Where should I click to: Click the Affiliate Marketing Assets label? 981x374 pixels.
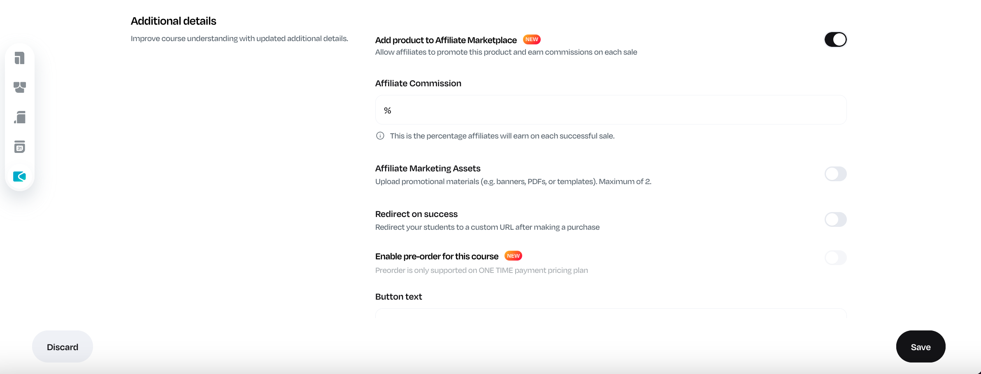click(x=428, y=169)
